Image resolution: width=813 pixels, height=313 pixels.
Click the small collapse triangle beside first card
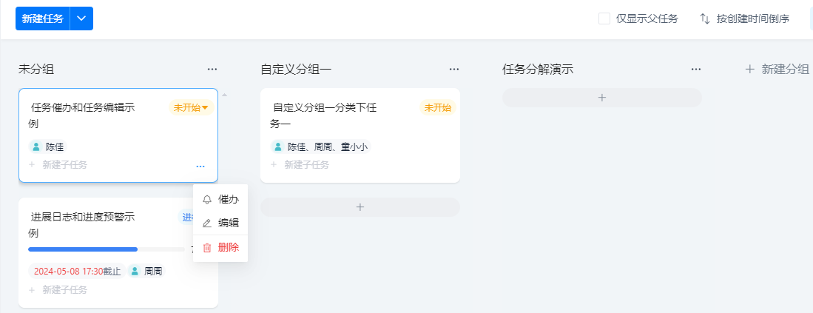[224, 95]
